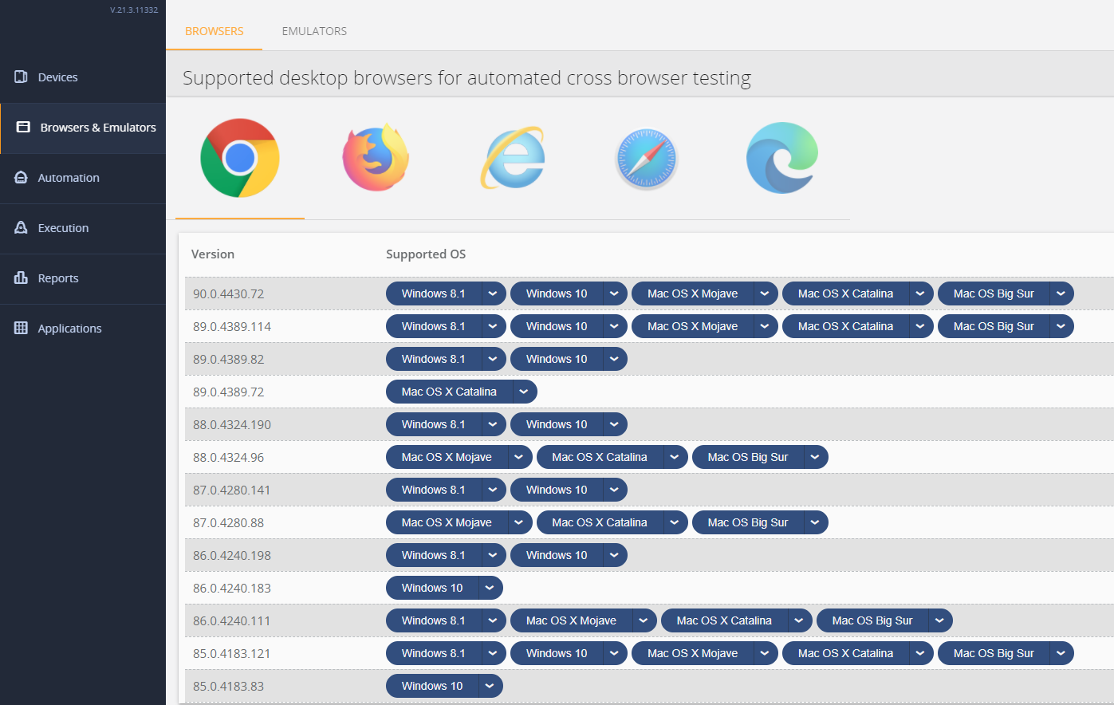Viewport: 1114px width, 705px height.
Task: Click the version number 88.0.4324.96
Action: pos(228,457)
